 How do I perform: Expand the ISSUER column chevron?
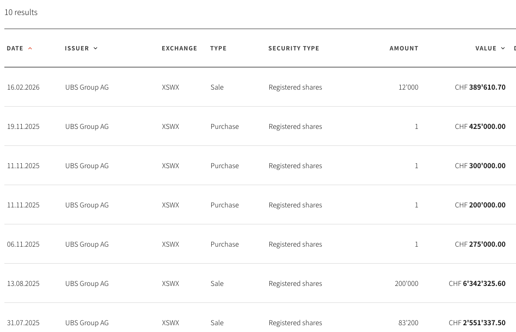(x=95, y=48)
